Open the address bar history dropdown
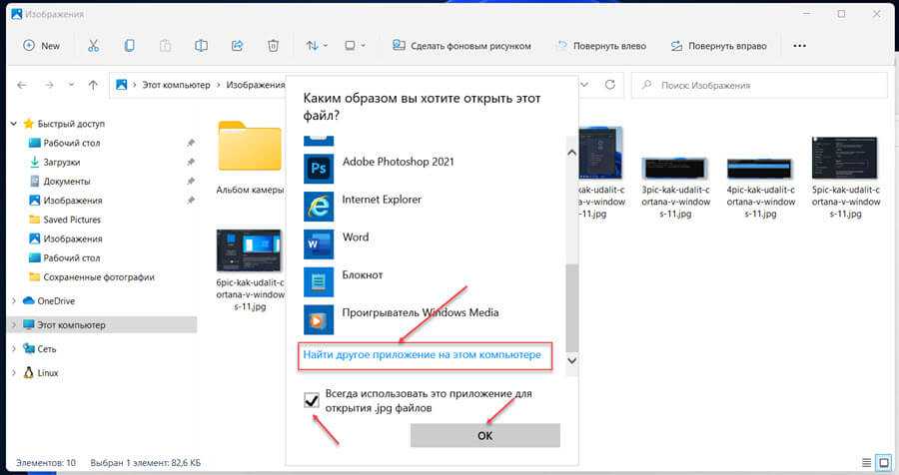Viewport: 899px width, 475px height. pos(584,85)
